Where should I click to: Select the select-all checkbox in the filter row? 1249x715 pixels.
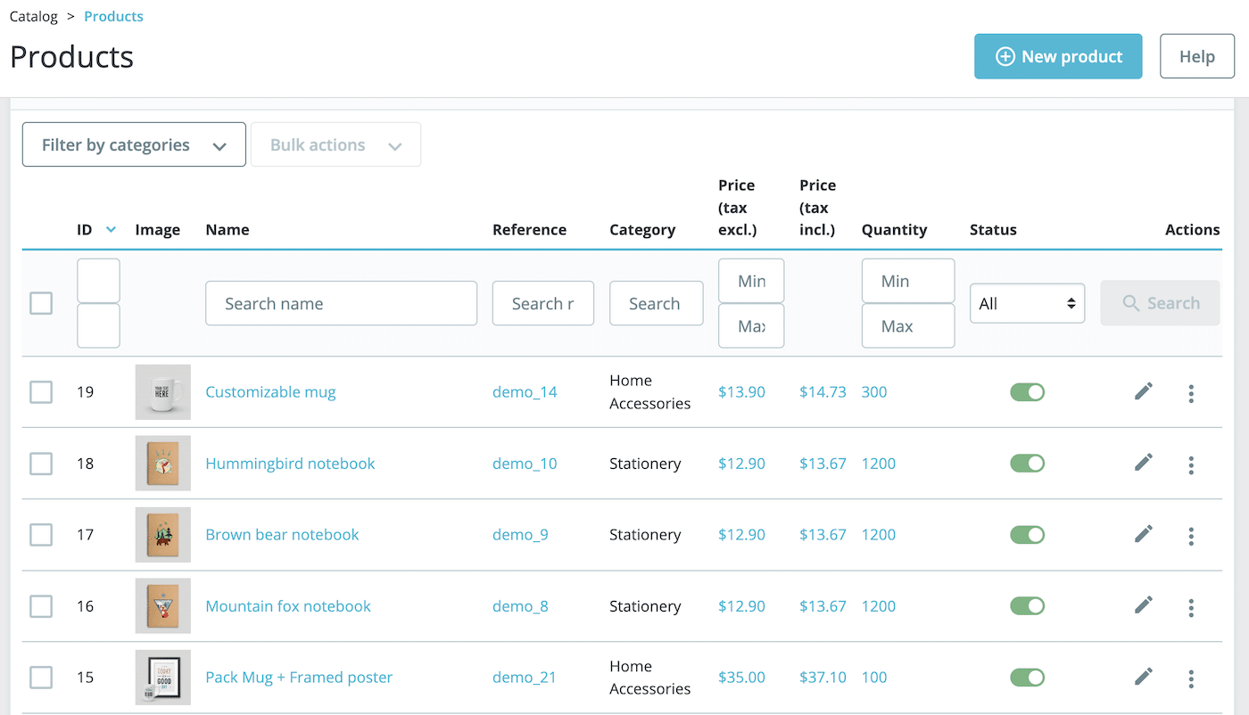coord(41,303)
